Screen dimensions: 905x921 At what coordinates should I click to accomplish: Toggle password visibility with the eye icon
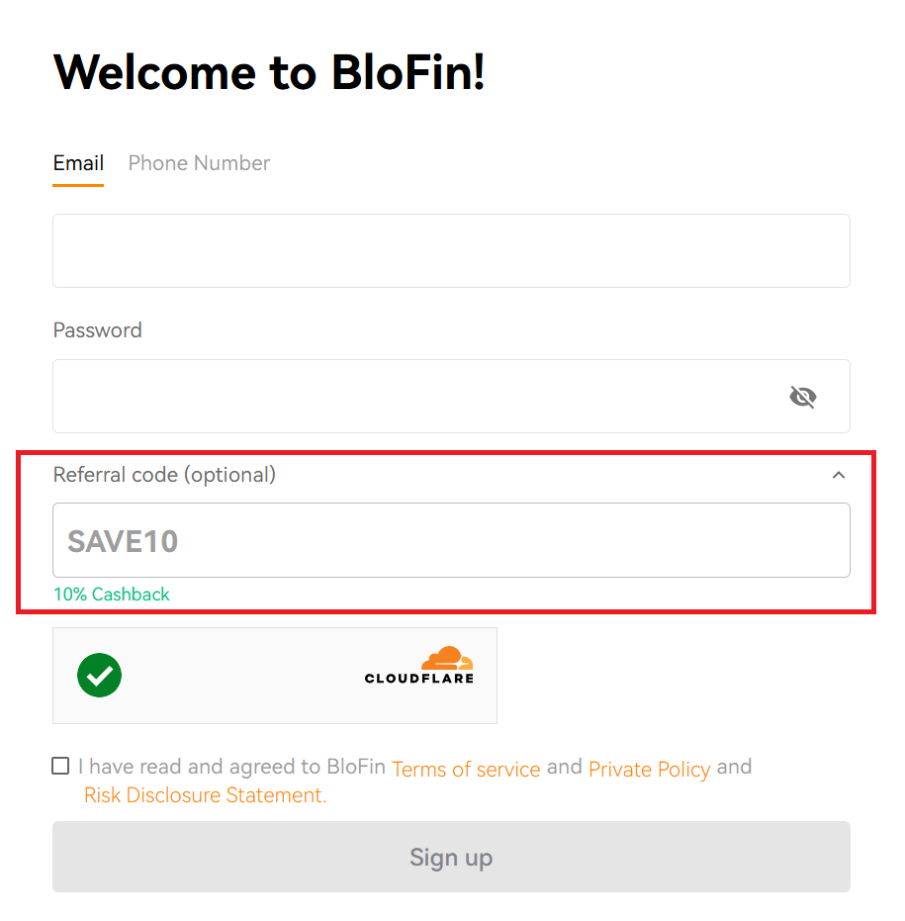(802, 396)
